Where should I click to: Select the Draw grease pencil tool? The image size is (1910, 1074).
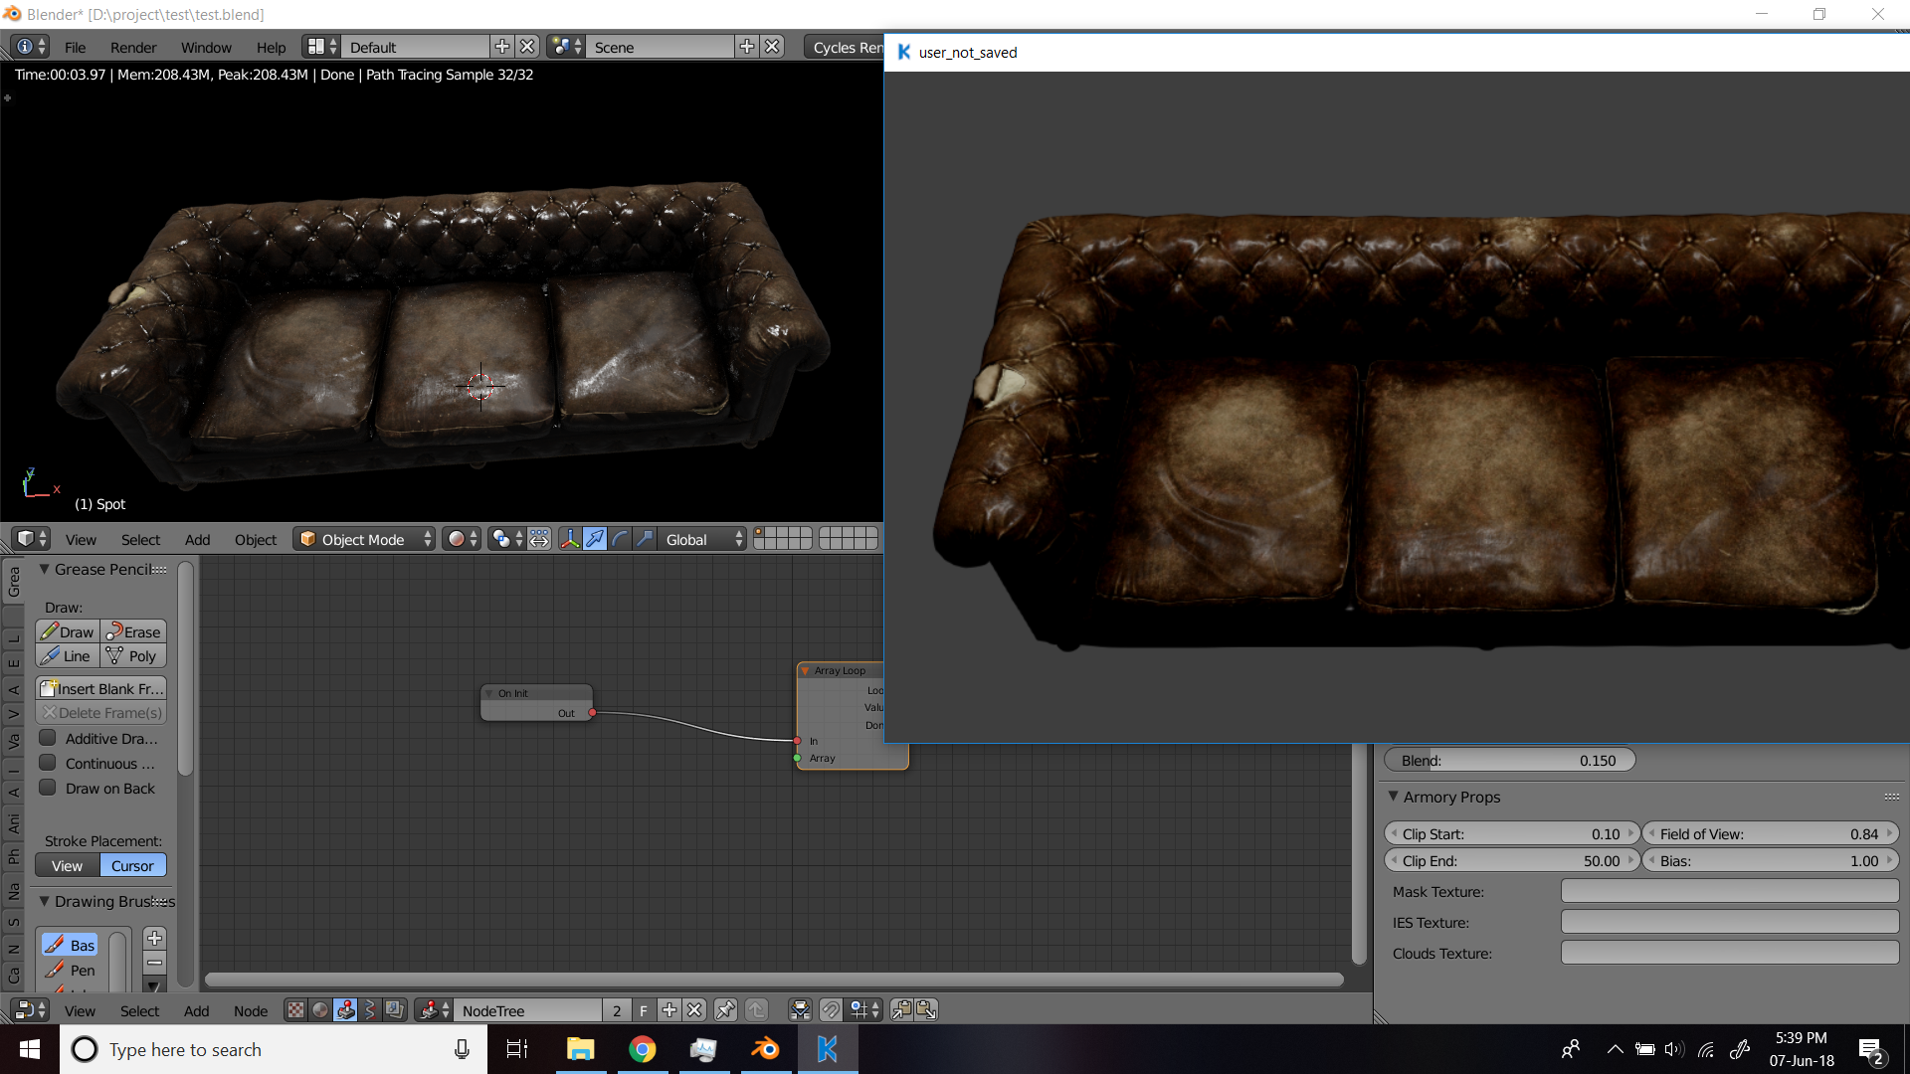coord(68,631)
